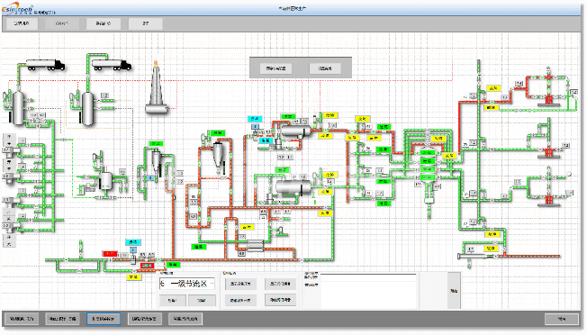Click the tall narrow button right of the log box

(454, 291)
